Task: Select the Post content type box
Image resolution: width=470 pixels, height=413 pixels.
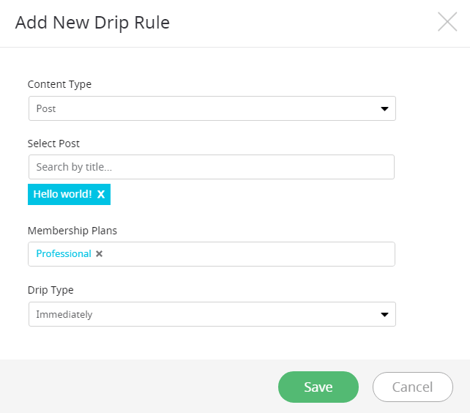Action: pyautogui.click(x=212, y=108)
